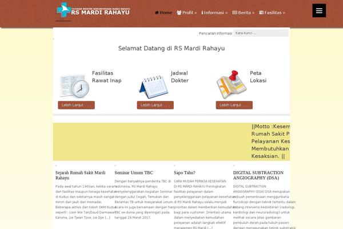Click the Kata Kunci search field
343x229 pixels.
click(261, 33)
